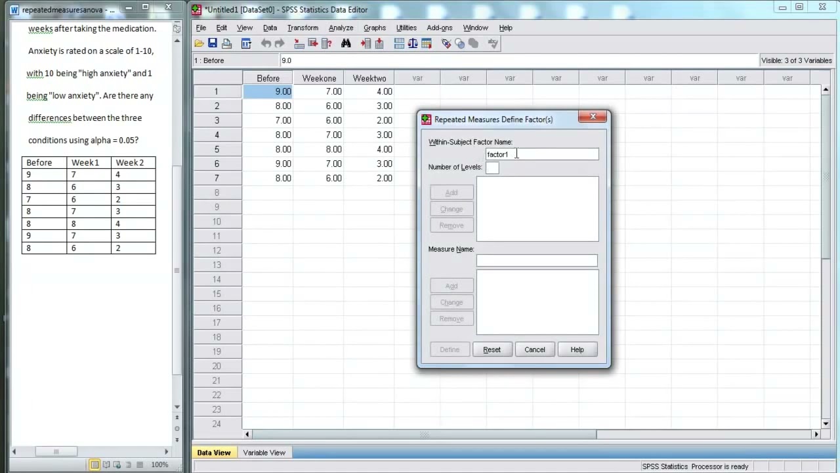Click the Show All Variables icon

(x=474, y=43)
